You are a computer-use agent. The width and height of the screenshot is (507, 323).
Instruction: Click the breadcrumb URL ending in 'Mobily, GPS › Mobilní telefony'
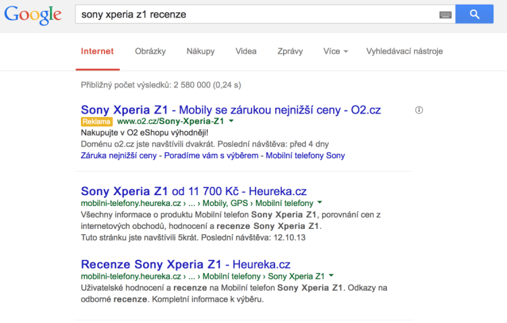(198, 203)
